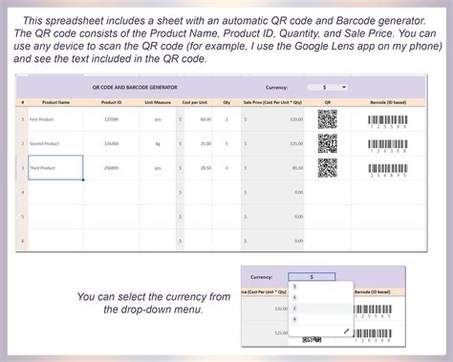Select the 'pcs' unit in Third Product row
453x362 pixels.
(158, 168)
